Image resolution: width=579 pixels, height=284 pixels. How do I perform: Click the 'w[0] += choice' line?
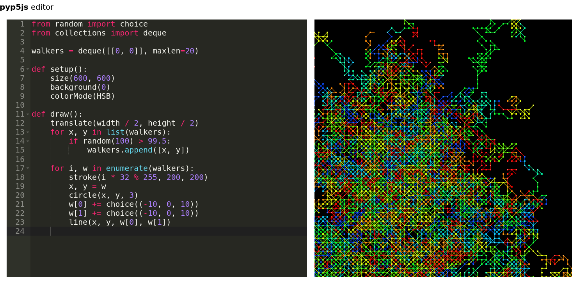coord(134,204)
